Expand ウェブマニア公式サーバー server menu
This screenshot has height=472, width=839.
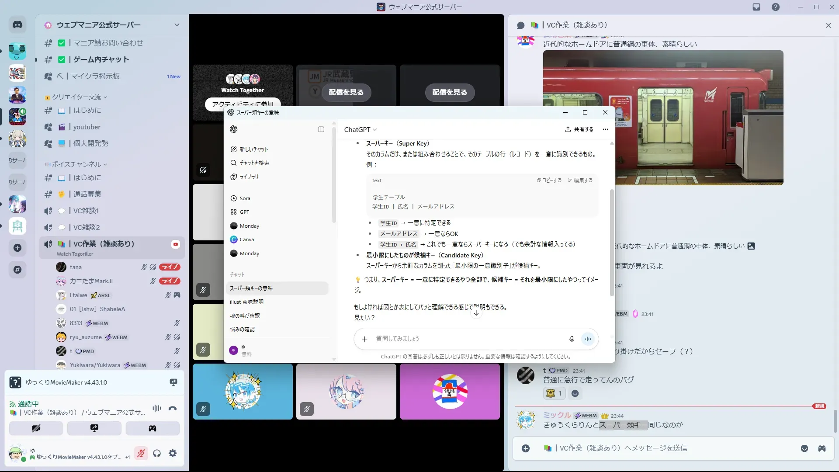(x=177, y=25)
